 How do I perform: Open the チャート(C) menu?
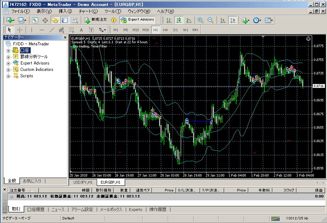coord(88,11)
